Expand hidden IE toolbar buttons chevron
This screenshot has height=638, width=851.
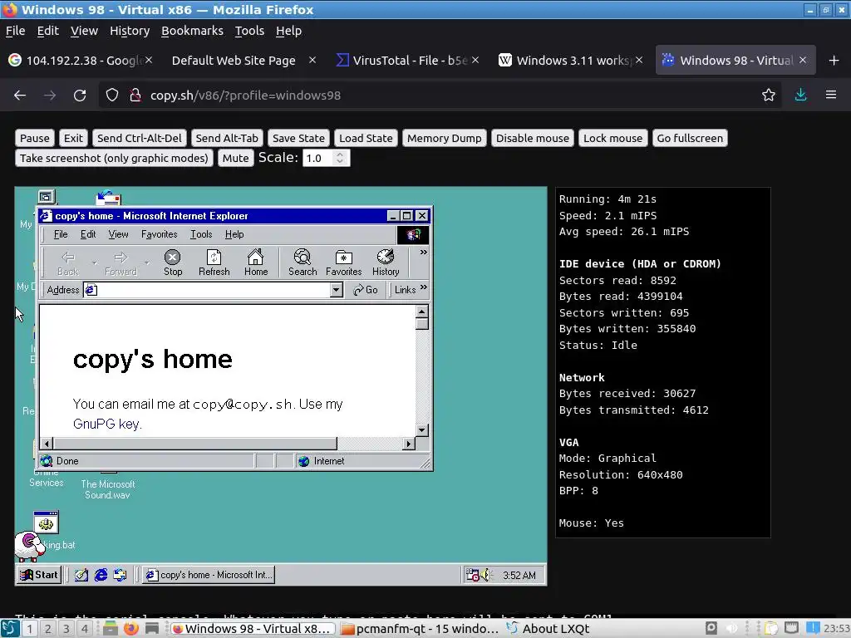[423, 253]
